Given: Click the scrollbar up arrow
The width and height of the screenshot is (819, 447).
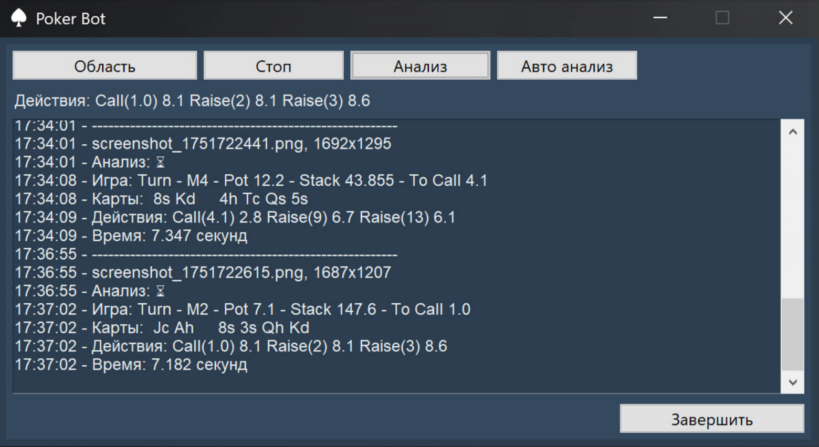Looking at the screenshot, I should (794, 130).
